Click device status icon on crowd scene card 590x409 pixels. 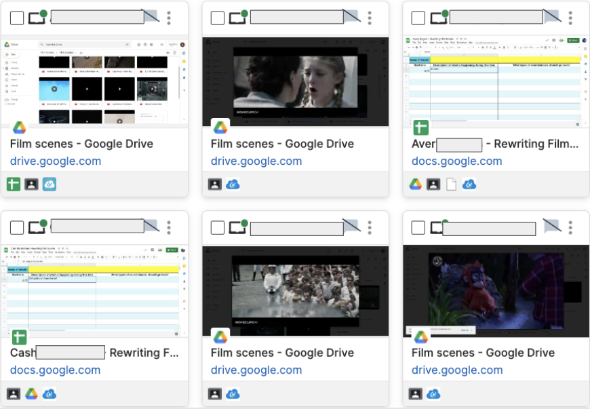pyautogui.click(x=238, y=227)
